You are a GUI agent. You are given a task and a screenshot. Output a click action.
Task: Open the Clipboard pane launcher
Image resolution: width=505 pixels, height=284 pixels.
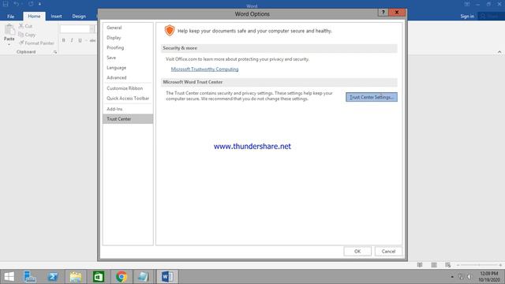click(x=55, y=52)
